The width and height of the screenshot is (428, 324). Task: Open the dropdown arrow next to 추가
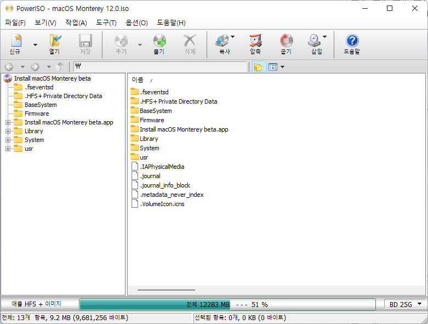[x=140, y=45]
